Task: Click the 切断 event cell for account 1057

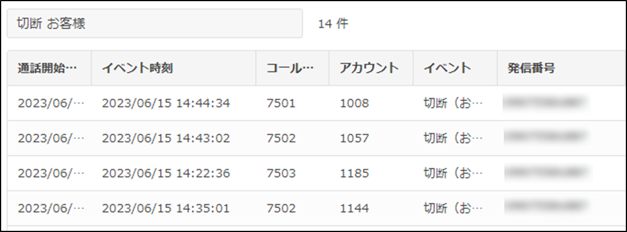Action: [x=454, y=138]
